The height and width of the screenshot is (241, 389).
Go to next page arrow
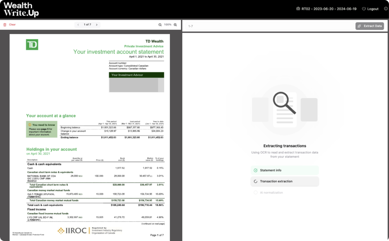point(97,25)
